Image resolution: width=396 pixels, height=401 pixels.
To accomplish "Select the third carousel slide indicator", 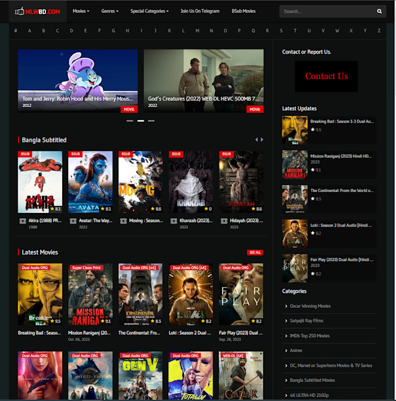I will [x=151, y=120].
